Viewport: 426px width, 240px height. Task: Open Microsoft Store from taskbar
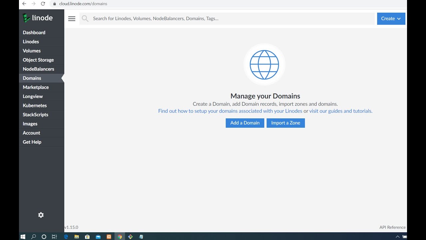coord(87,237)
